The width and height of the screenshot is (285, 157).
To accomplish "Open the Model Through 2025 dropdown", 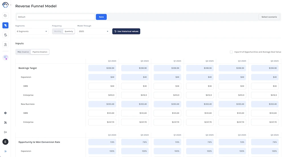I will coord(93,31).
